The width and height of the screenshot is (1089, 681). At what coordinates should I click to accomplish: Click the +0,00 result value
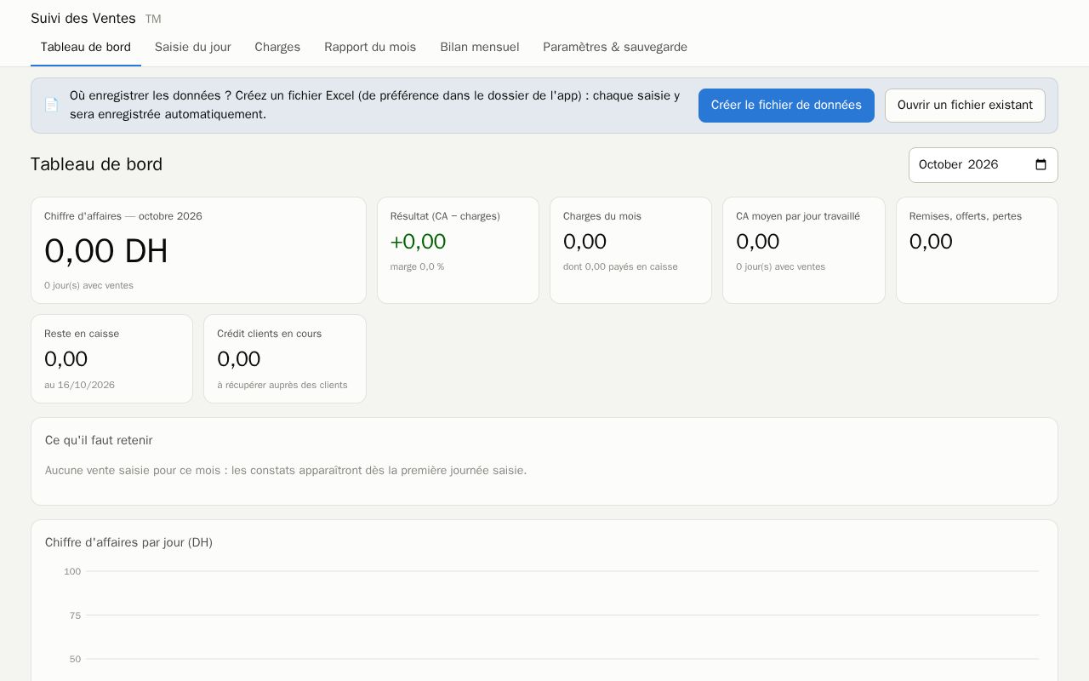(418, 242)
